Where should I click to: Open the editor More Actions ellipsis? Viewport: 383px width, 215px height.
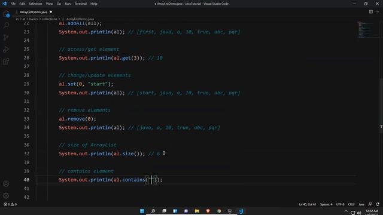[x=378, y=12]
